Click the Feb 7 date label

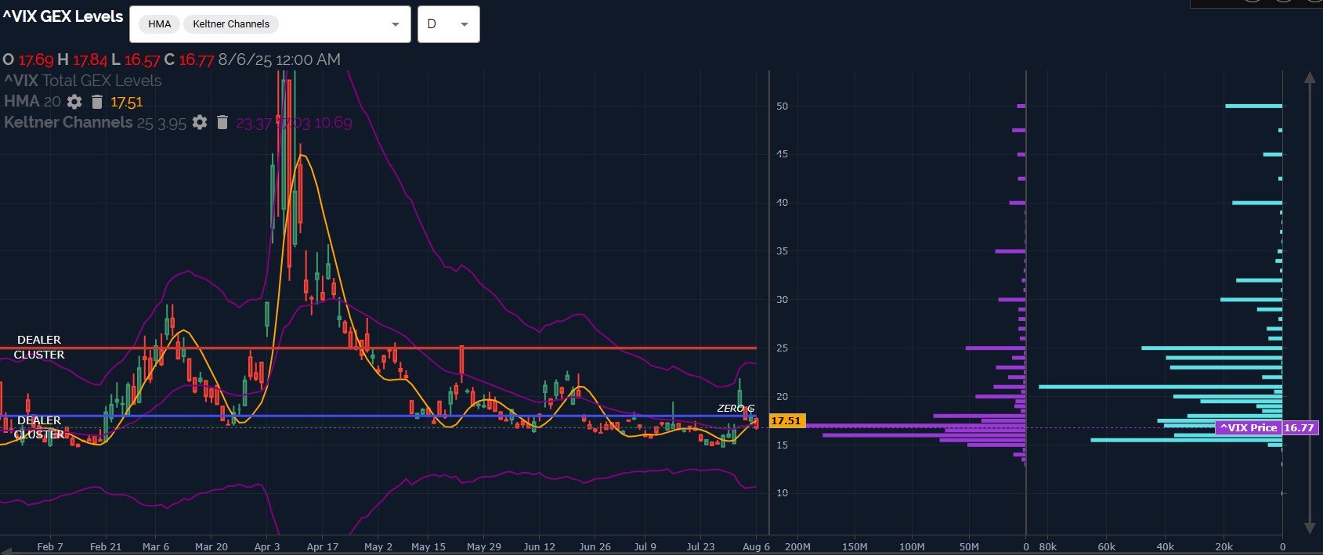(50, 546)
